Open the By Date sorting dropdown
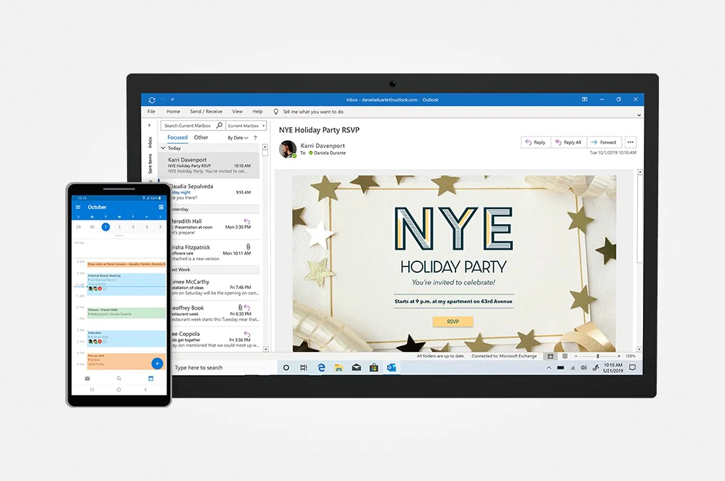725x481 pixels. [238, 138]
